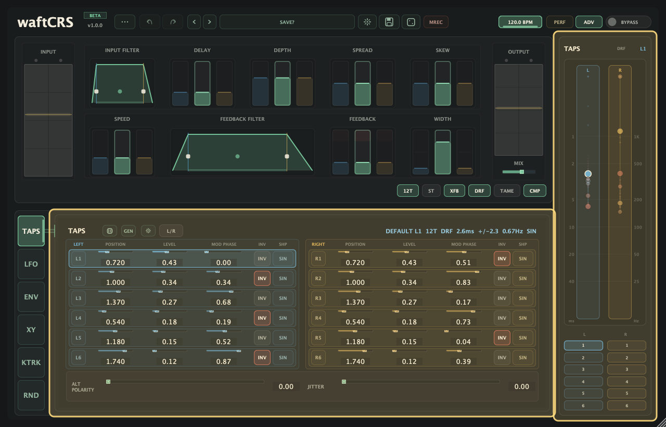The width and height of the screenshot is (666, 427).
Task: Toggle the BYPASS switch
Action: point(629,22)
